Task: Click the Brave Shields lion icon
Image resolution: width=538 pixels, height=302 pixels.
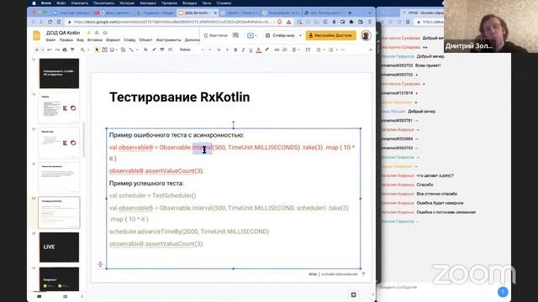Action: coord(280,22)
